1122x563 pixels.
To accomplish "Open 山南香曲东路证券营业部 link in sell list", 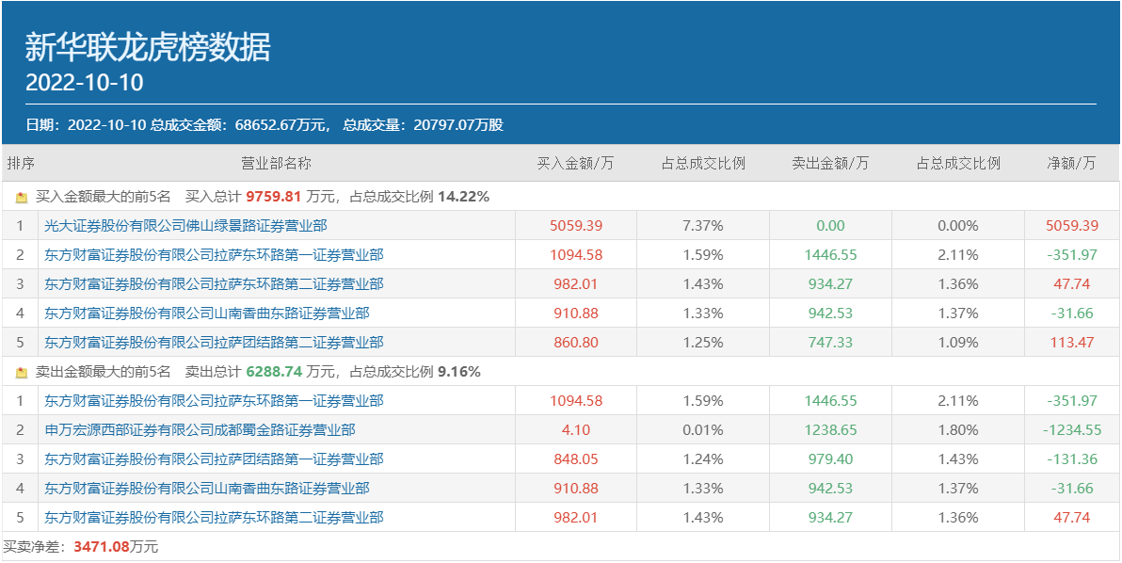I will 207,489.
